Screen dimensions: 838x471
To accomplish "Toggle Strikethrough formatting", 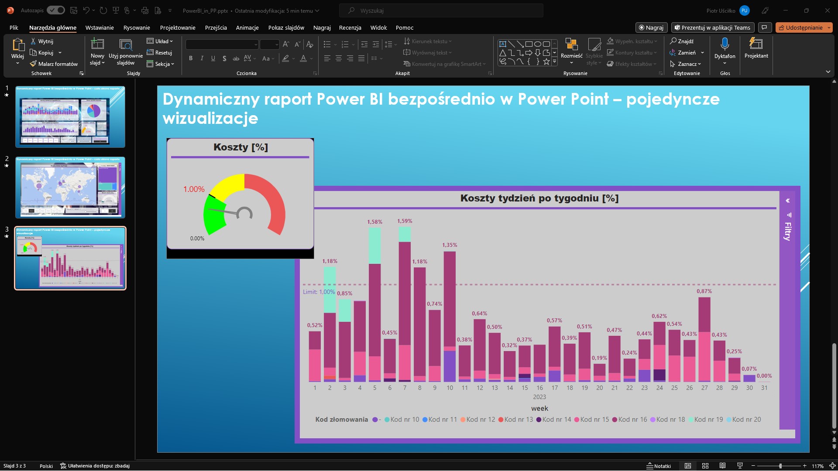I will [x=236, y=58].
